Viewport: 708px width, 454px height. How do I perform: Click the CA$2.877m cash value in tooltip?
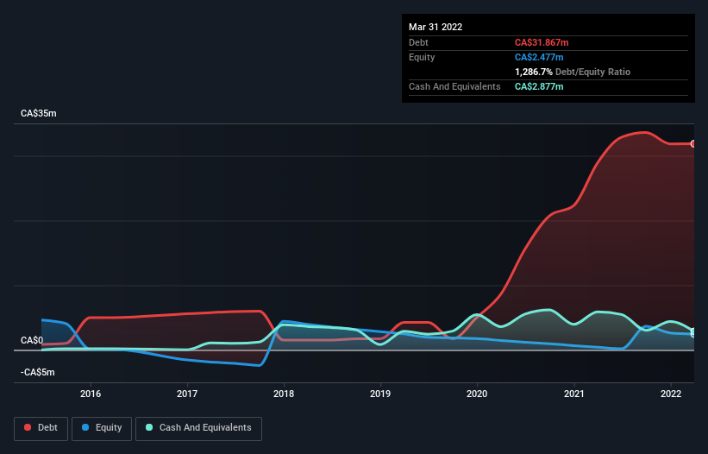click(x=539, y=86)
